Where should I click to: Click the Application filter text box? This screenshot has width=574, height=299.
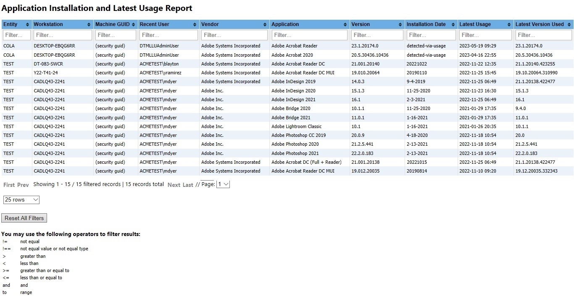(x=309, y=35)
